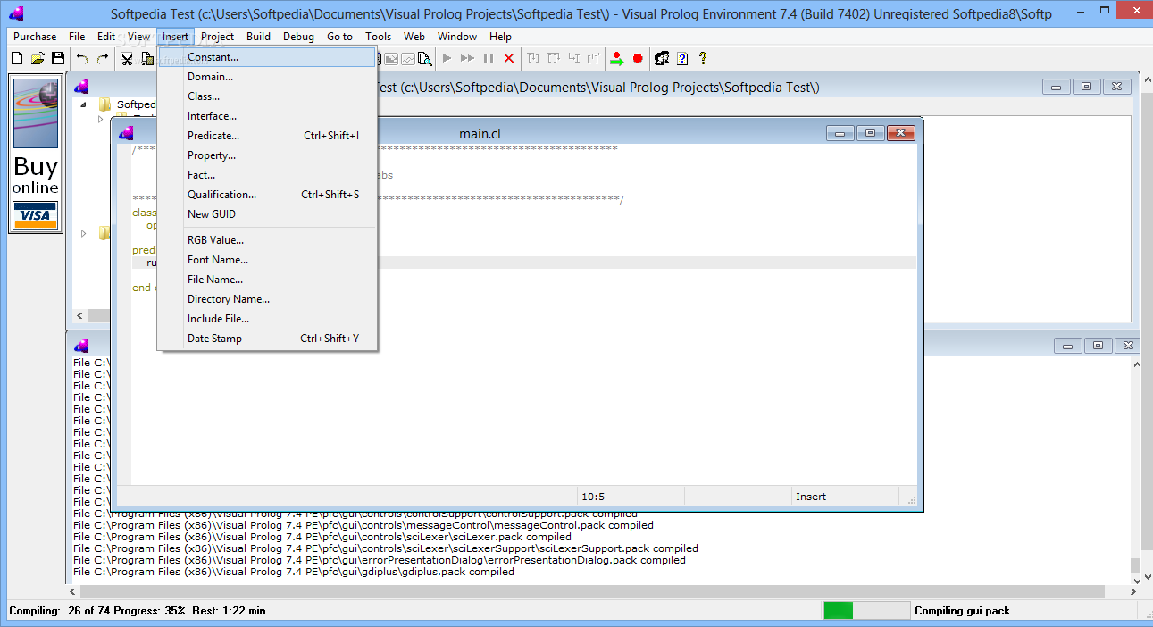Select File Name... in Insert menu

click(x=267, y=280)
